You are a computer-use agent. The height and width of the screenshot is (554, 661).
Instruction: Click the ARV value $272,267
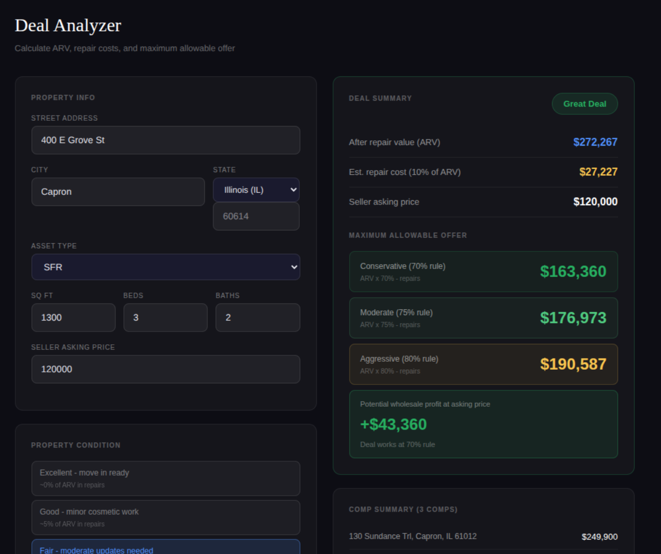595,142
